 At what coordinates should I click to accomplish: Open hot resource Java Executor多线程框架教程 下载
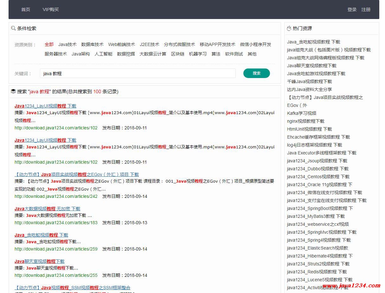pyautogui.click(x=322, y=153)
